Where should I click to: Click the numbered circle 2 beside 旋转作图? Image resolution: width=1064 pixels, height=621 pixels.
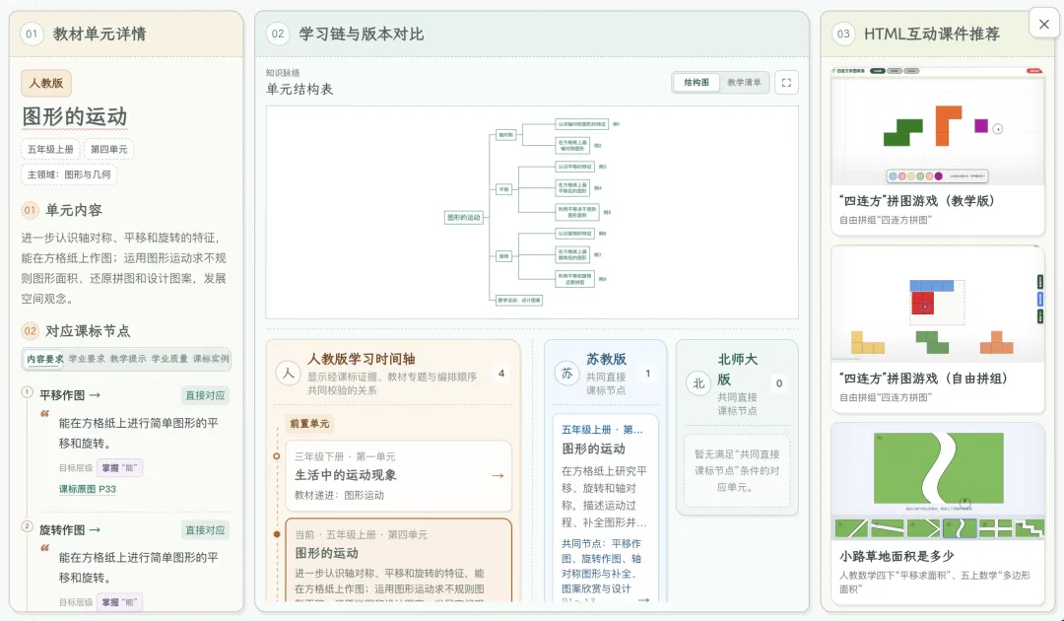tap(28, 526)
